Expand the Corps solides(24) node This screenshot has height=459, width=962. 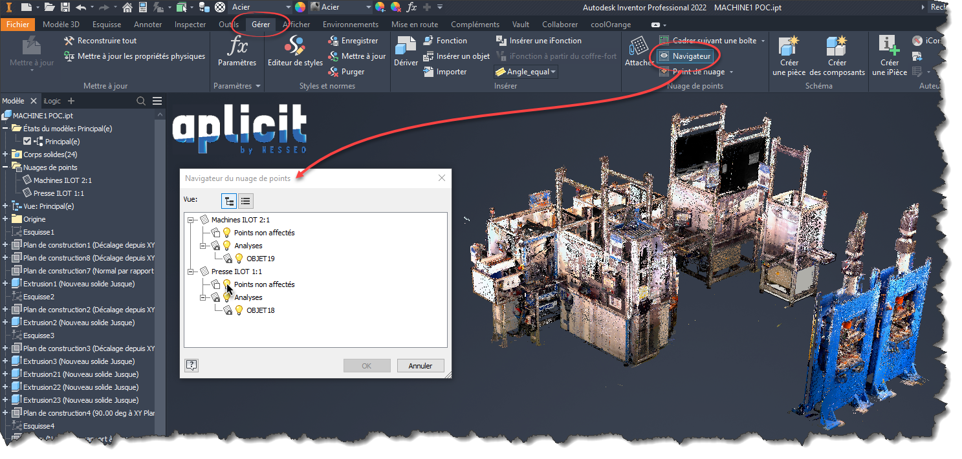coord(5,155)
